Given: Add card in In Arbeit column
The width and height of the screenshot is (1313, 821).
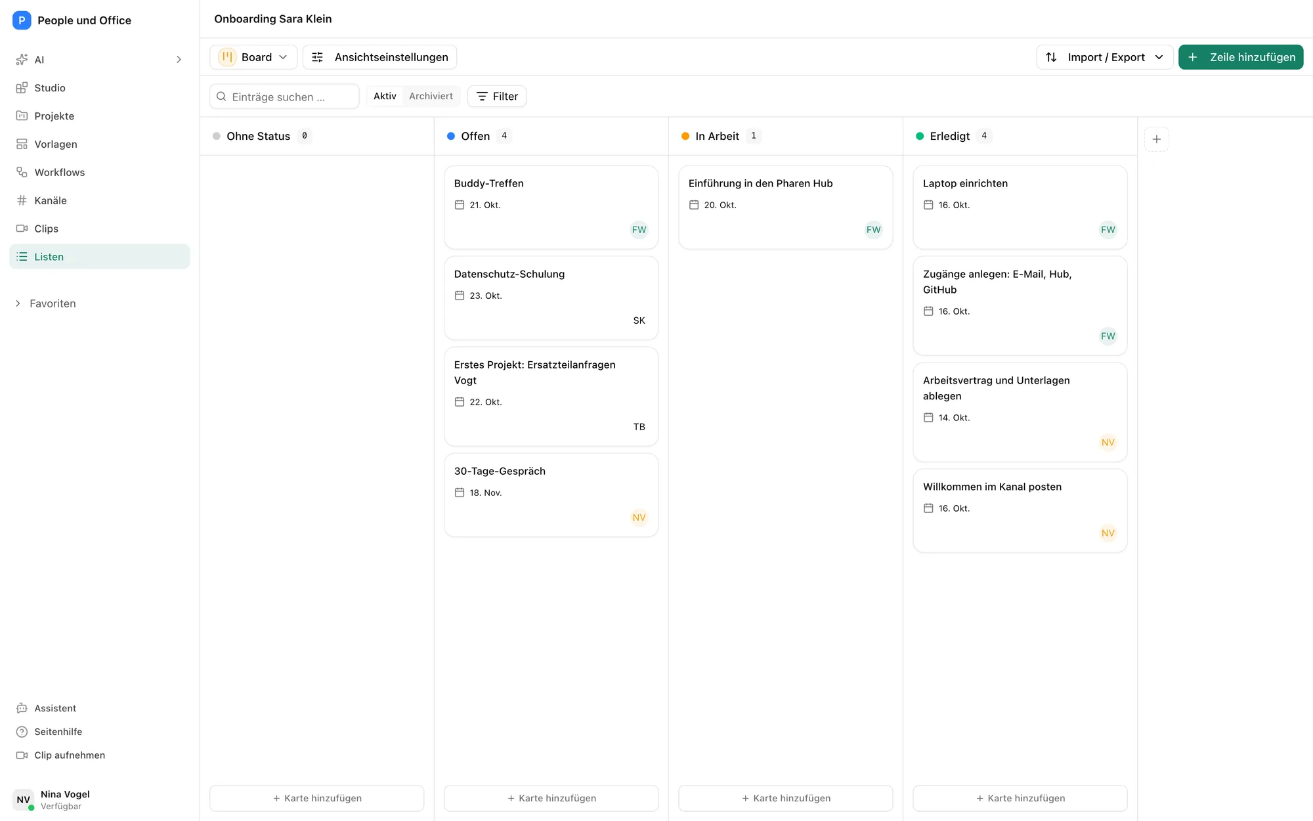Looking at the screenshot, I should tap(786, 799).
